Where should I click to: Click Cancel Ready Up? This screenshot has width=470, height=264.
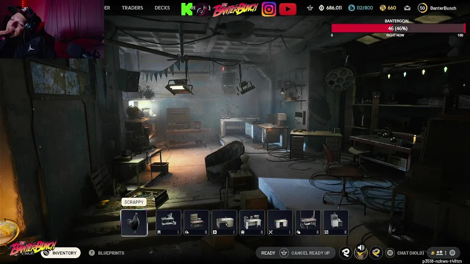click(310, 253)
